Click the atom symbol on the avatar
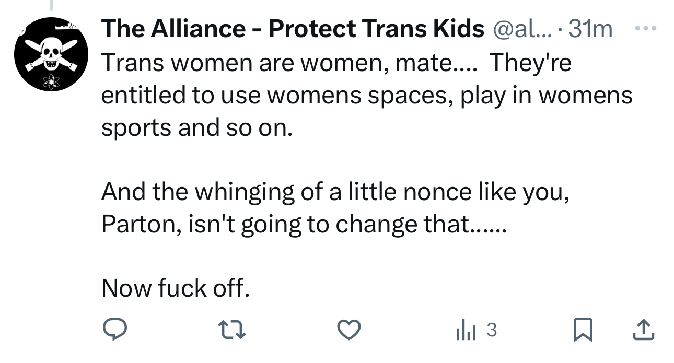The image size is (674, 363). [51, 81]
